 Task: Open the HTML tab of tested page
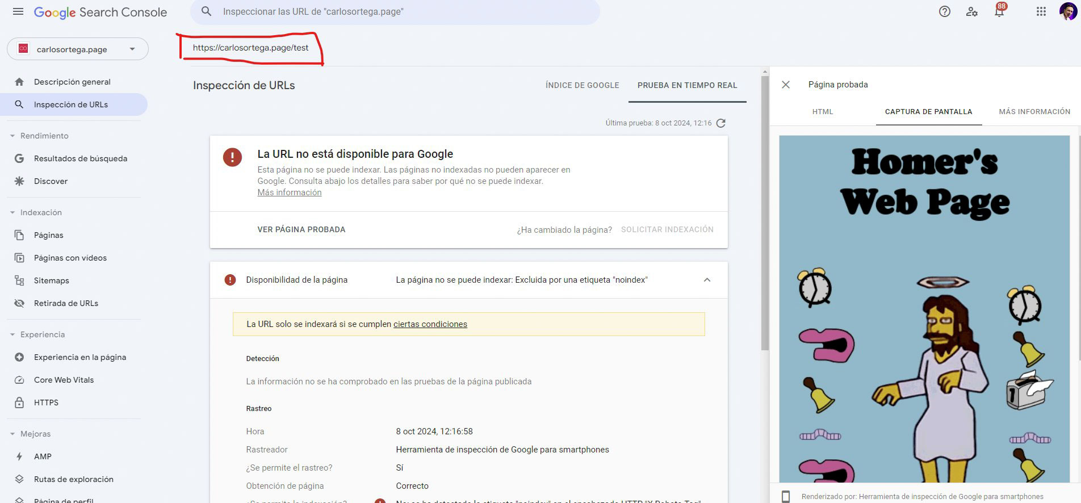823,112
